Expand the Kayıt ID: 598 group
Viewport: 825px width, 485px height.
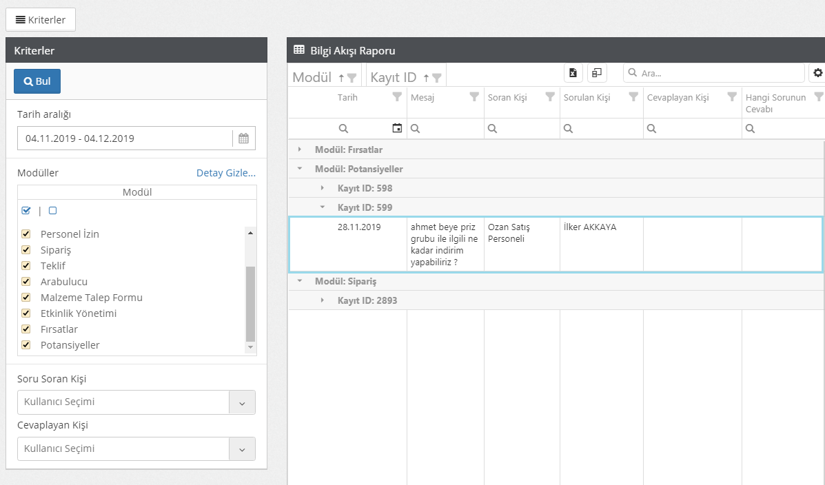(x=322, y=188)
